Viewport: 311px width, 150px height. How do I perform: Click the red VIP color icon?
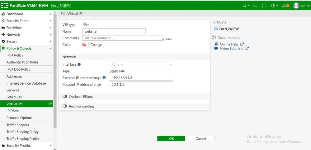click(84, 45)
